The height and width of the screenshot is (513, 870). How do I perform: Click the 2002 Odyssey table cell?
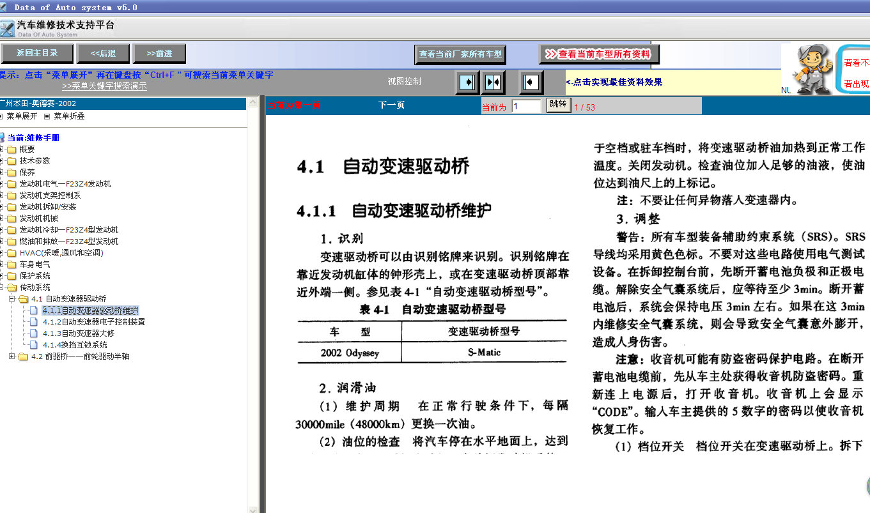pos(350,353)
